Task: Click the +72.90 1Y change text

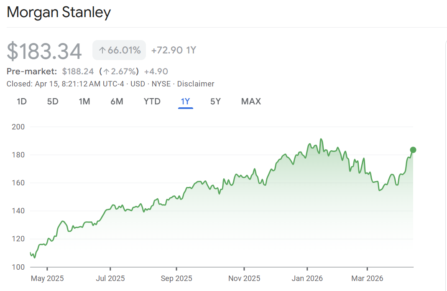Action: click(x=174, y=51)
